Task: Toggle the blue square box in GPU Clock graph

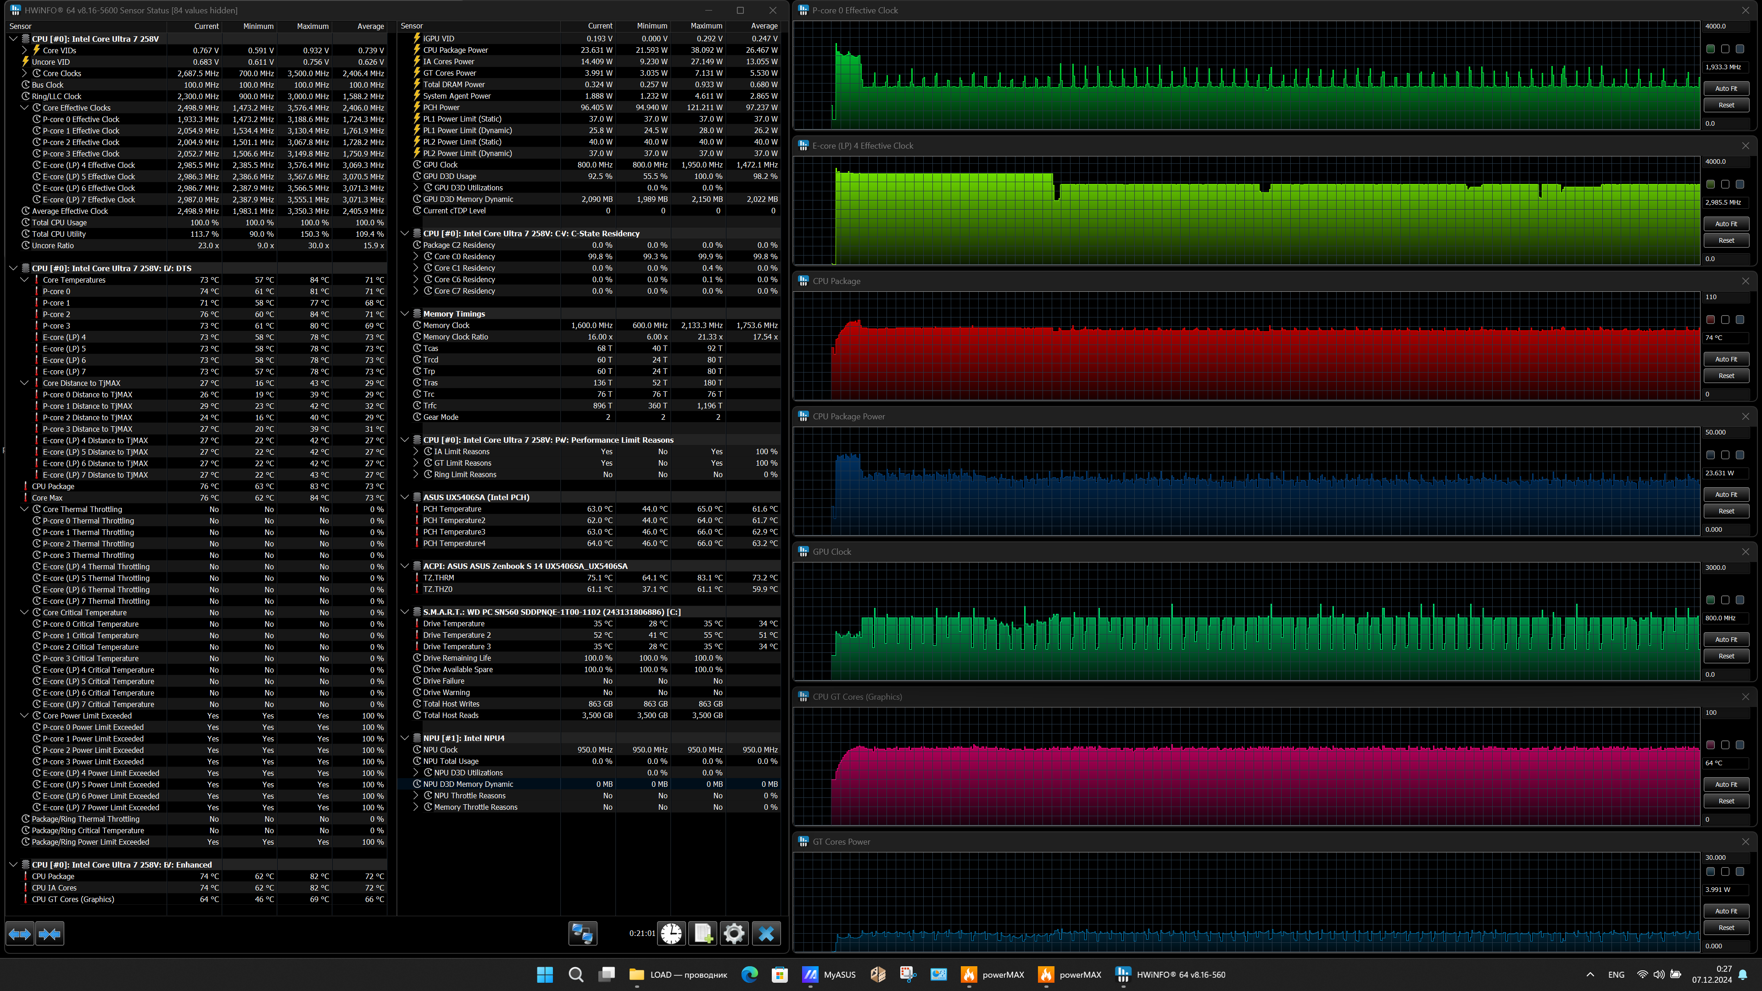Action: click(x=1740, y=601)
